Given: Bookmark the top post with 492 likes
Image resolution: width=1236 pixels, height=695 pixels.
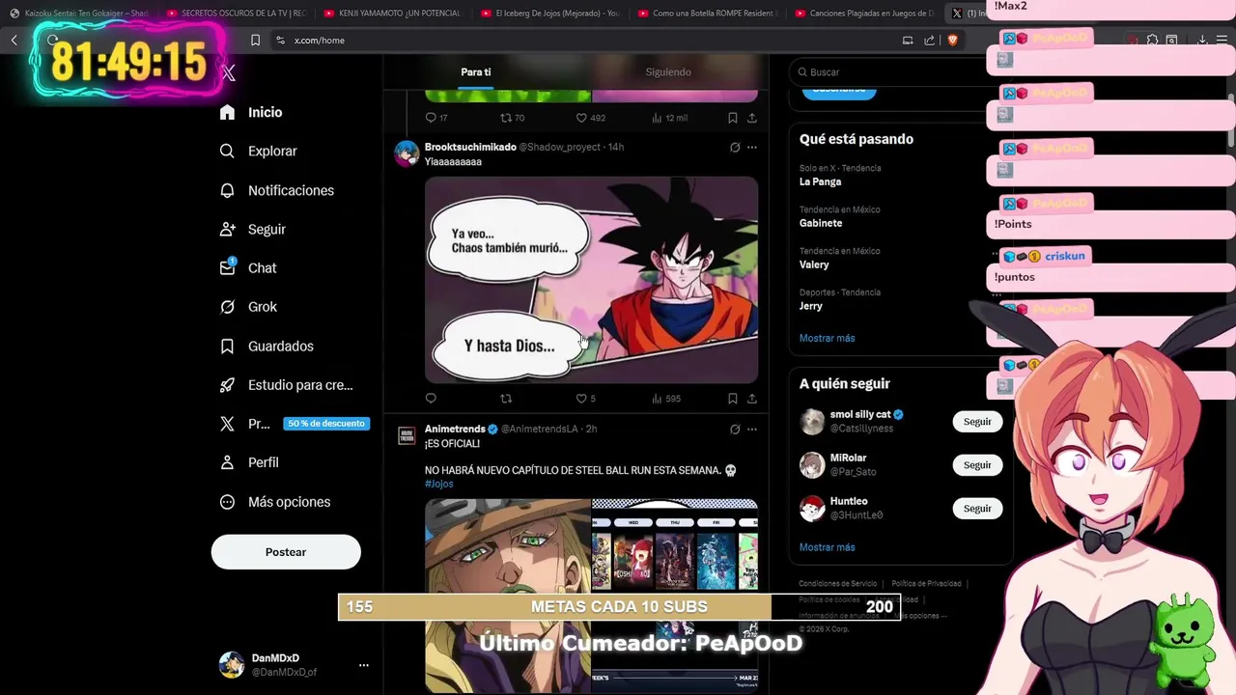Looking at the screenshot, I should tap(732, 118).
